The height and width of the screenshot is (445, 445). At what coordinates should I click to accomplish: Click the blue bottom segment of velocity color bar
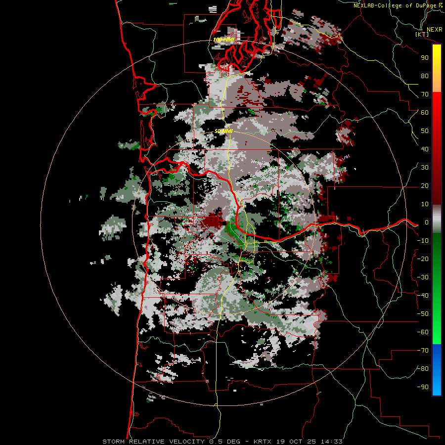437,369
